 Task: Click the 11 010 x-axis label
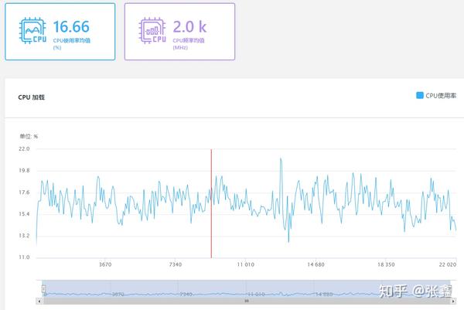246,264
